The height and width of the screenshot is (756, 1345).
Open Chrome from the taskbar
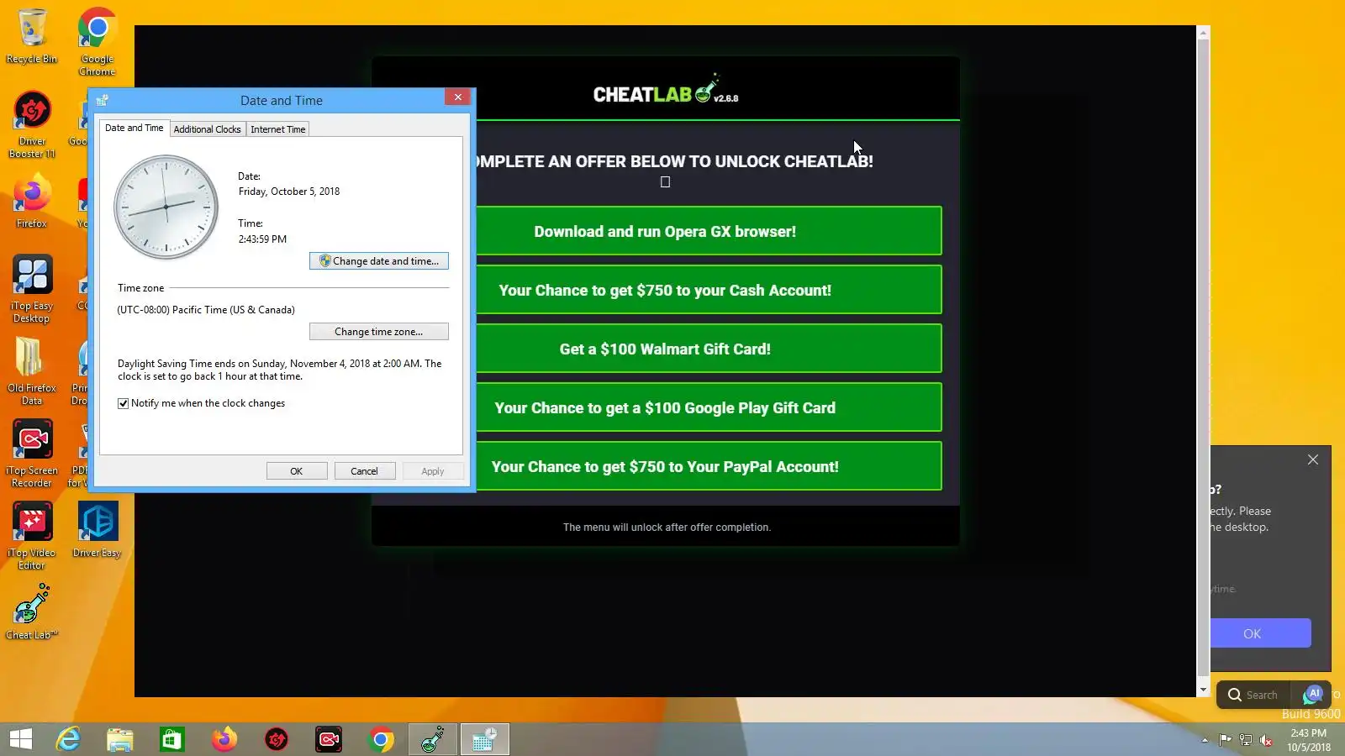(x=381, y=739)
